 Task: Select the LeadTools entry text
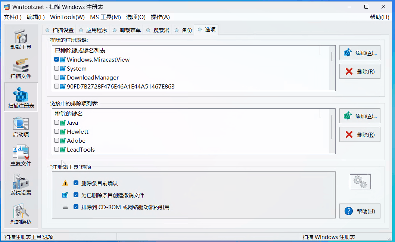81,149
